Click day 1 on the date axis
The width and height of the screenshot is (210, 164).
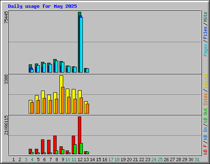tap(14, 159)
